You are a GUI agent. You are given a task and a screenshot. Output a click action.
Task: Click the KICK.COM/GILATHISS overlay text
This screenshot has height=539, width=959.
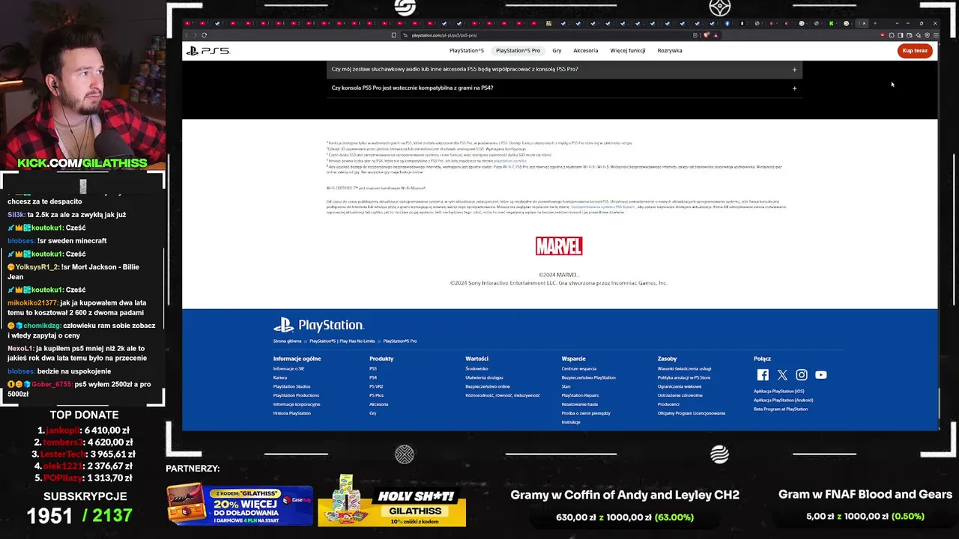[82, 163]
